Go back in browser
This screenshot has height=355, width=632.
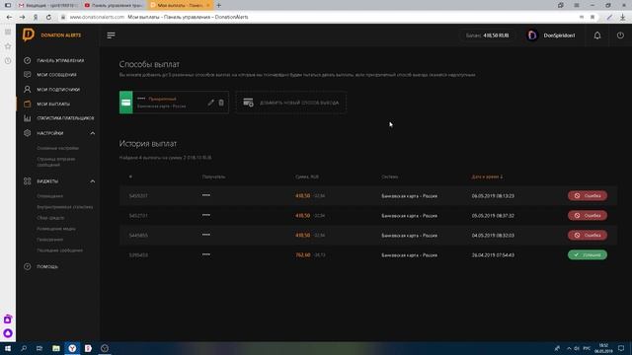9,18
